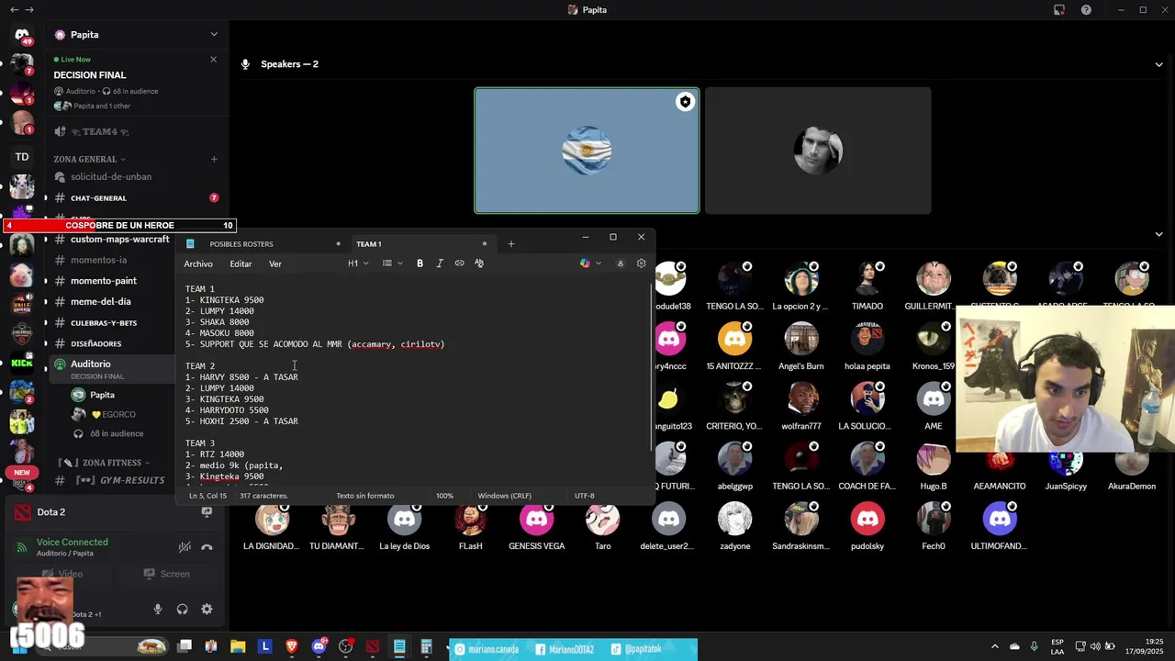
Task: Open Discord user settings gear
Action: coord(207,609)
